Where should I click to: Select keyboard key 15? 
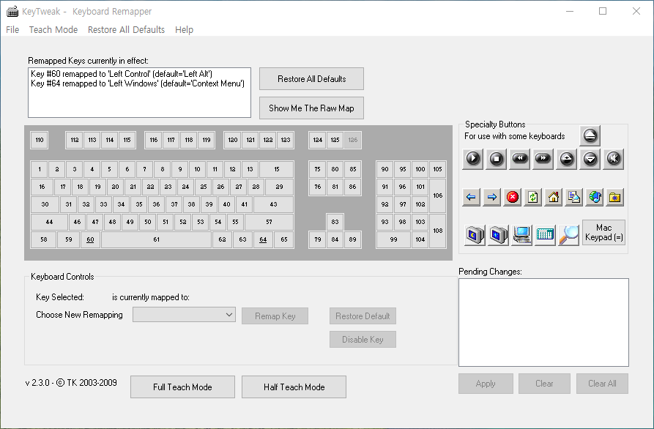(x=277, y=169)
